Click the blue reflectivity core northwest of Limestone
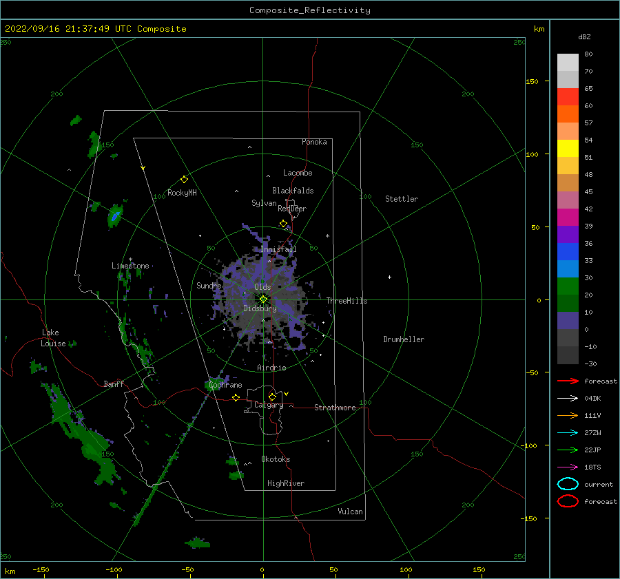 click(x=115, y=216)
